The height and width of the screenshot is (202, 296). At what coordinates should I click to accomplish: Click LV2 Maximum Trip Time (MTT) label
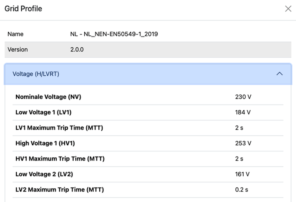(x=60, y=190)
